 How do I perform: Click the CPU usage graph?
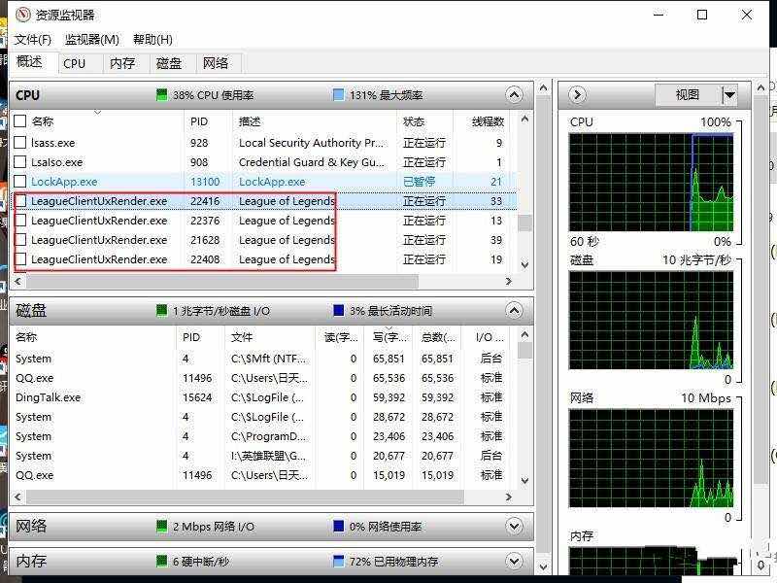(651, 182)
